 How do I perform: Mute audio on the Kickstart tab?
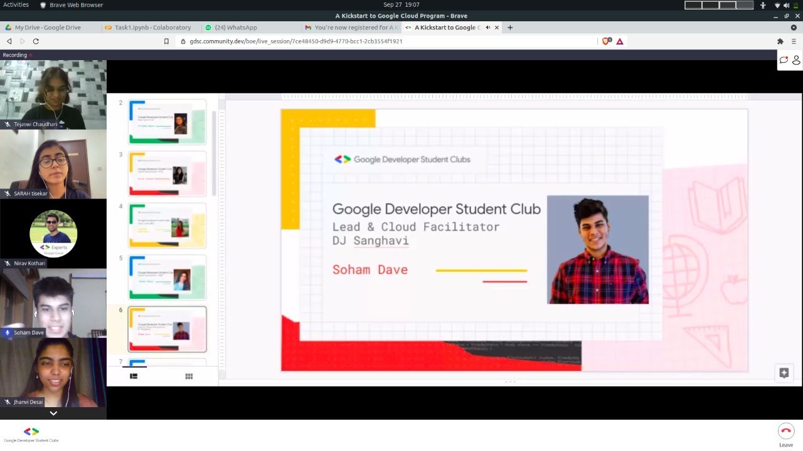tap(487, 28)
